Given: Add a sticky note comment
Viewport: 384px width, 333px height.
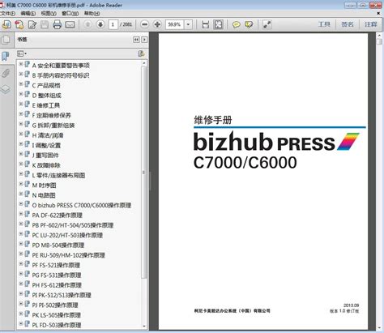Looking at the screenshot, I should 237,24.
